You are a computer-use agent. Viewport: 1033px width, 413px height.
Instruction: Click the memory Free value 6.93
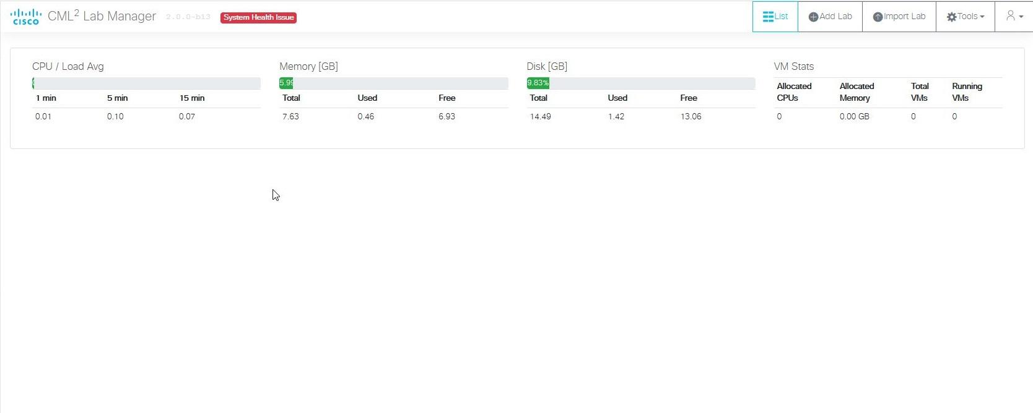447,116
